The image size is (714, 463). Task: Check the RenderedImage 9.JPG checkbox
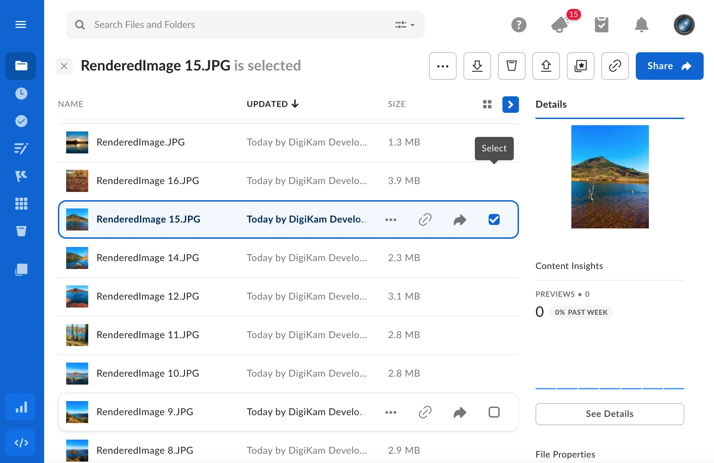pyautogui.click(x=494, y=412)
